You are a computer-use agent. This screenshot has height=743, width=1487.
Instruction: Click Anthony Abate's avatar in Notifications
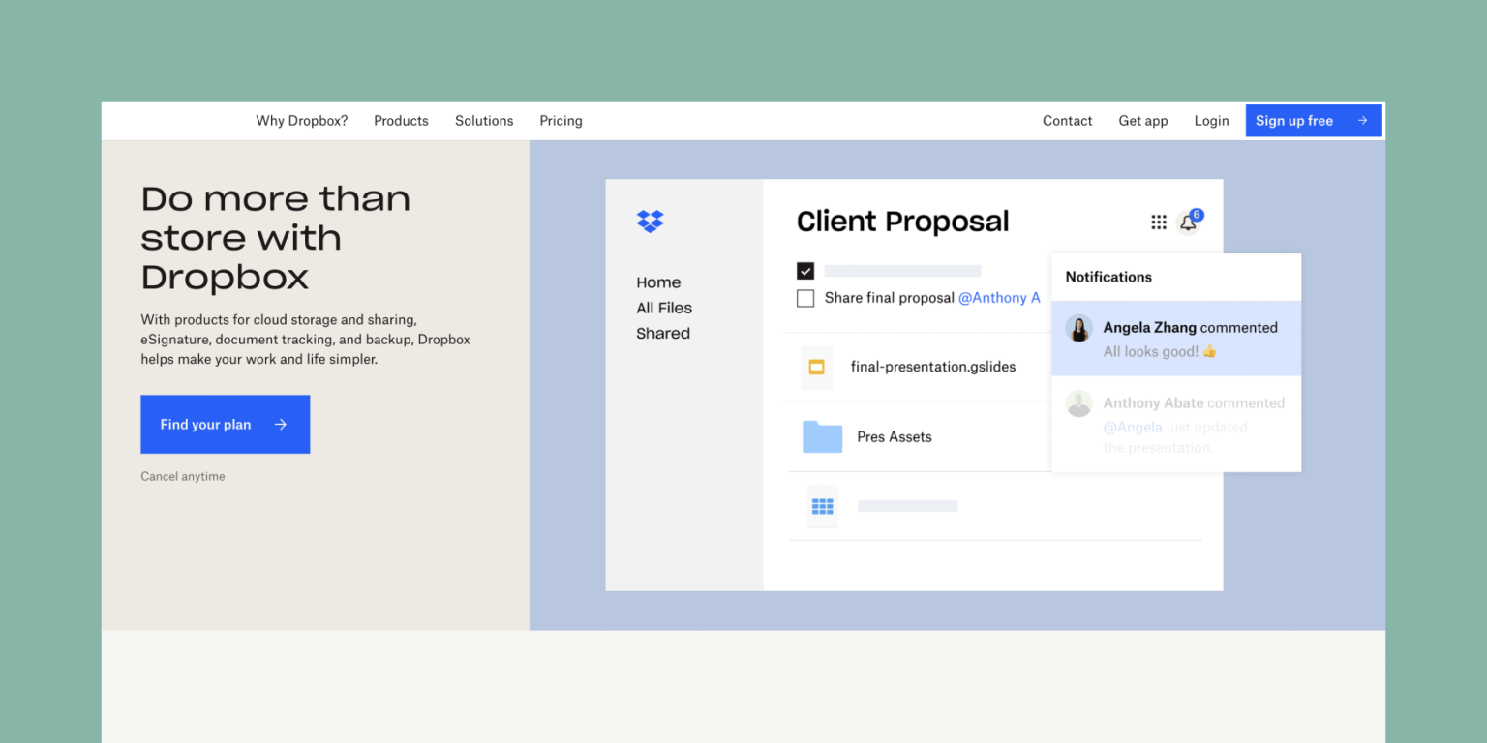[1079, 403]
